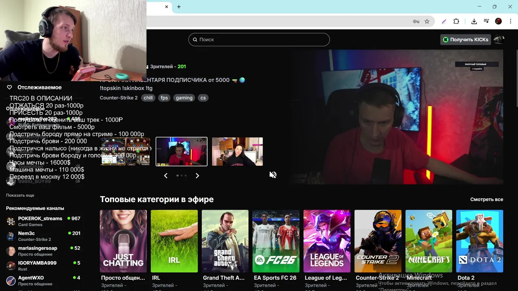
Task: Open the marlasingersoap recommended channel
Action: tap(43, 251)
